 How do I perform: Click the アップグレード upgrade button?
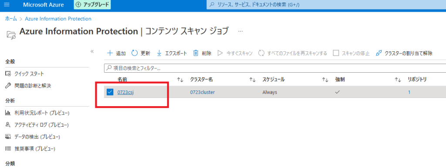pos(92,5)
